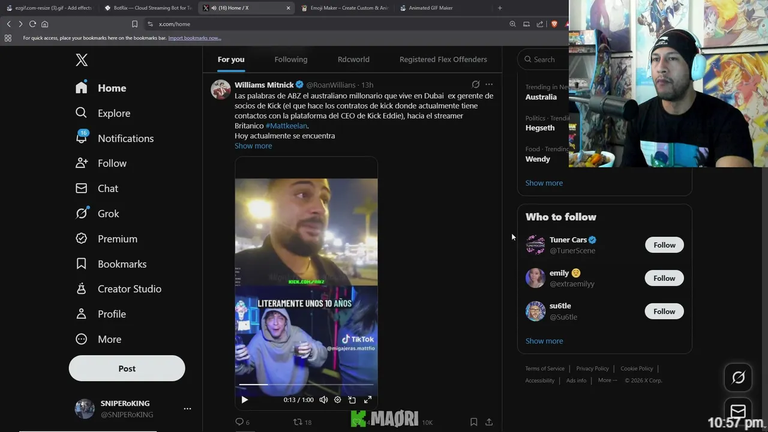Click the address bar x.com/home
Viewport: 768px width, 432px height.
pos(174,24)
